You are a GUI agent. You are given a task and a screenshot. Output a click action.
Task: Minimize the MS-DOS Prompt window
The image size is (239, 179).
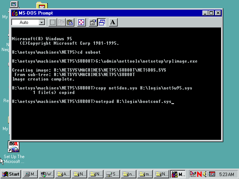[205, 13]
